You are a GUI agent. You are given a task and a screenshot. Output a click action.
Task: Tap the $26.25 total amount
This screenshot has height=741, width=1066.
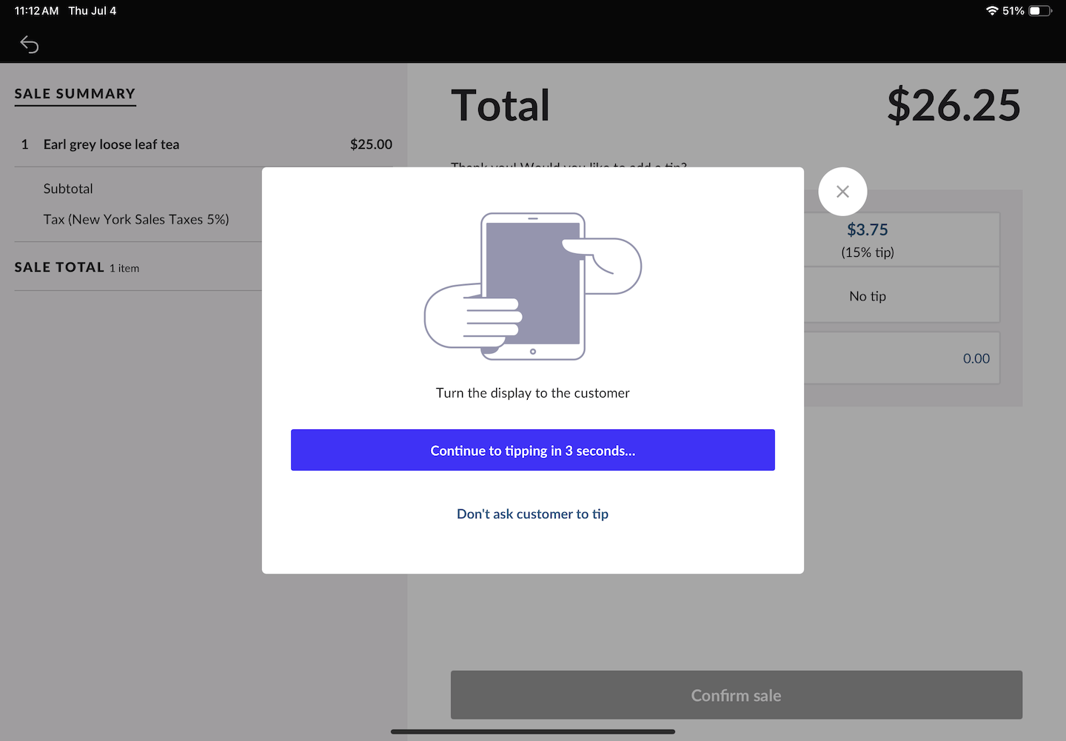(953, 105)
